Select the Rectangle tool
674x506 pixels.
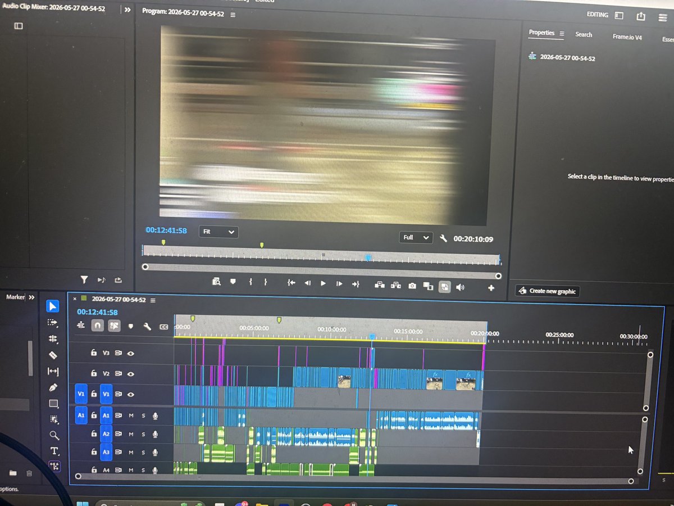(54, 403)
